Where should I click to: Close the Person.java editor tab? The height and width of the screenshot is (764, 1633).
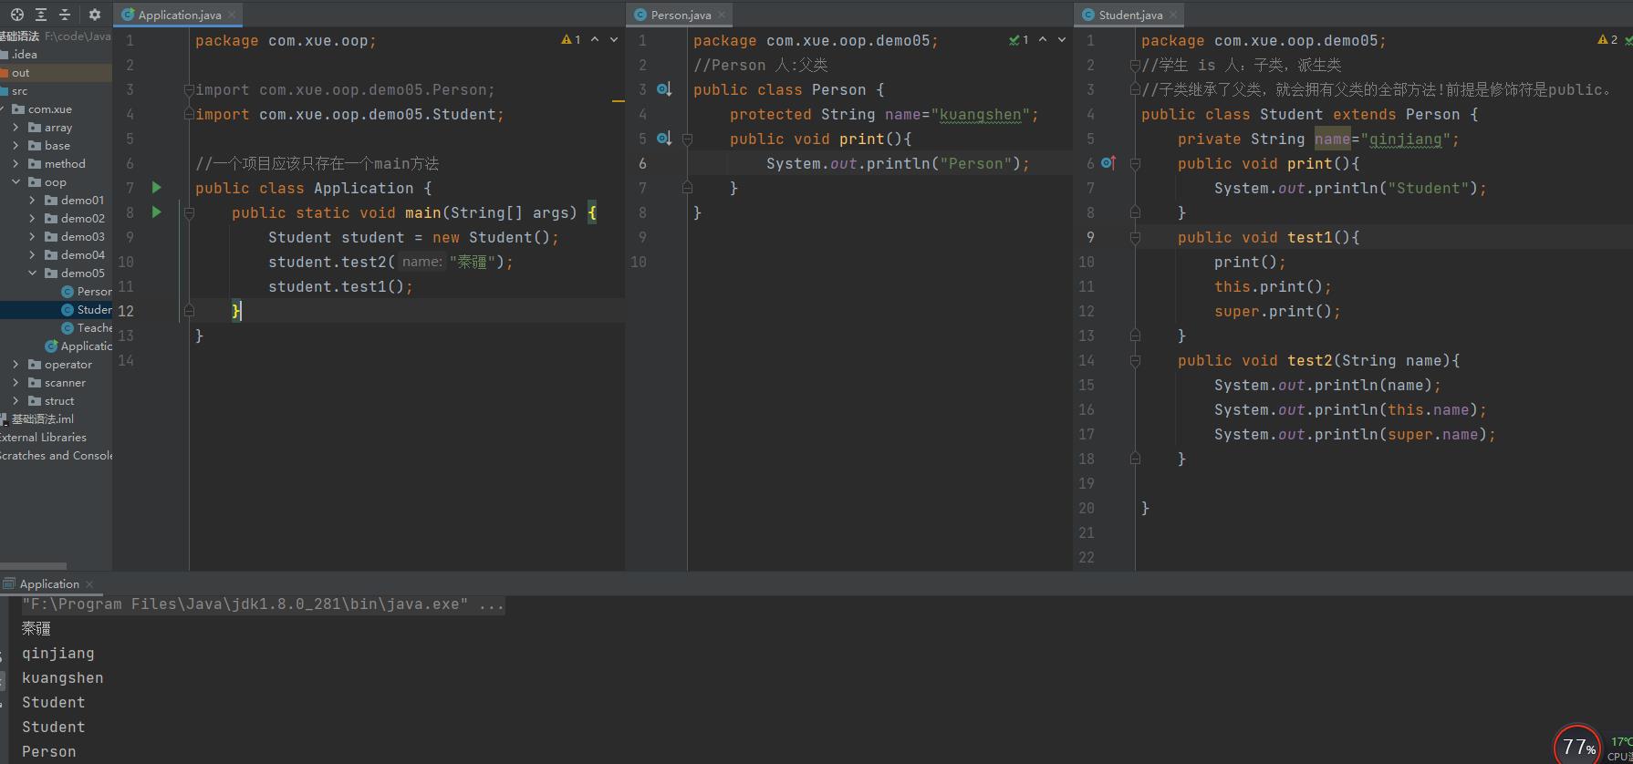click(722, 15)
